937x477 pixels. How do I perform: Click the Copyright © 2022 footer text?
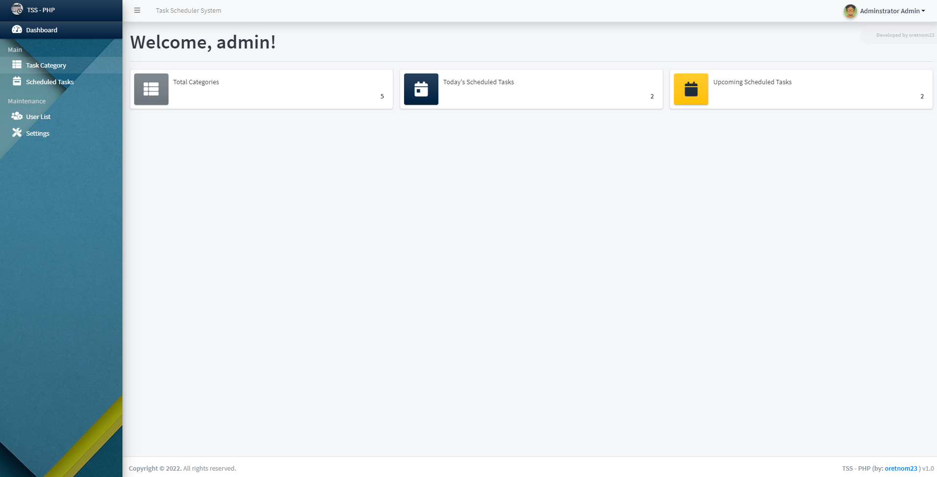tap(155, 469)
